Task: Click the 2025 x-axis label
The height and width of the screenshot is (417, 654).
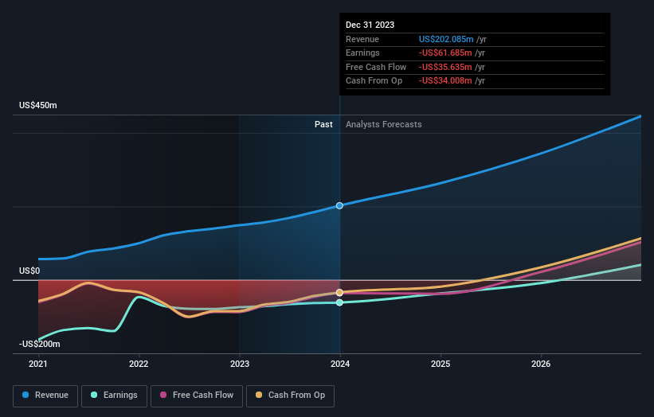Action: pyautogui.click(x=441, y=364)
